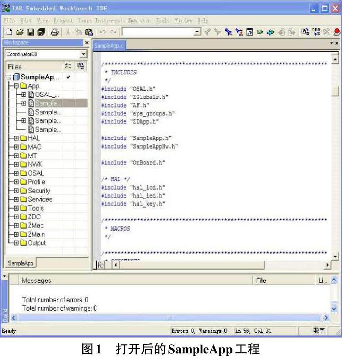Click the Navigate Forward icon

pos(292,32)
